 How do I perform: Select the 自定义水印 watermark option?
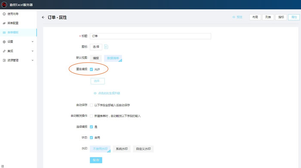tap(143, 149)
